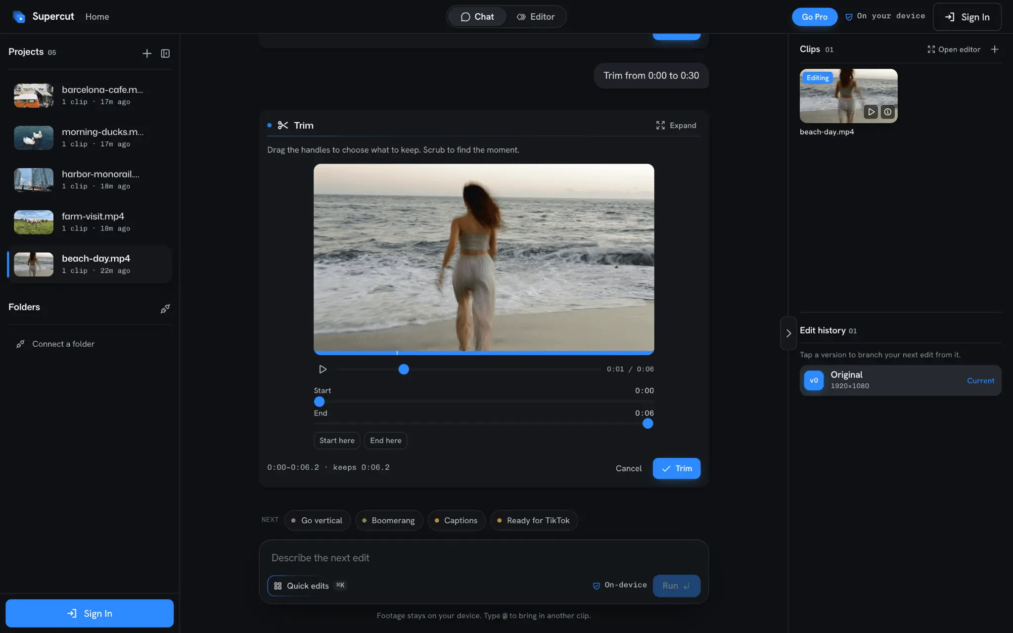
Task: Click the playback scrubber handle
Action: (404, 369)
